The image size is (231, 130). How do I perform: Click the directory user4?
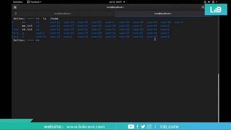pos(137,26)
